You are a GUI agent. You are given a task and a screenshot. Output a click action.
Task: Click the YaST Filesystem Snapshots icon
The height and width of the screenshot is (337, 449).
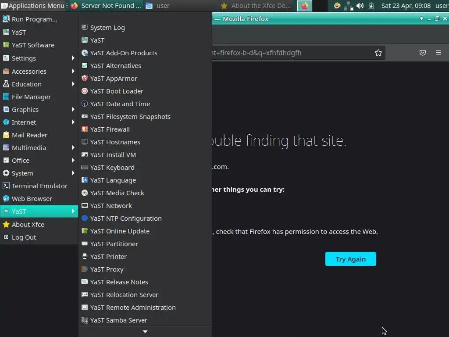(85, 116)
